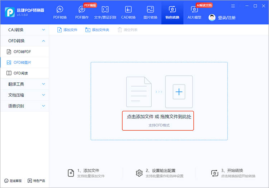Collapse the OFD转换 chevron
The width and height of the screenshot is (269, 188).
[43, 41]
